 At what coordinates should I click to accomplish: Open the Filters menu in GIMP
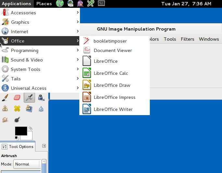tap(188, 39)
